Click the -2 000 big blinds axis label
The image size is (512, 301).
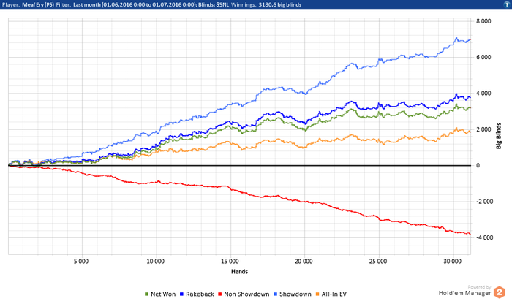click(x=483, y=202)
